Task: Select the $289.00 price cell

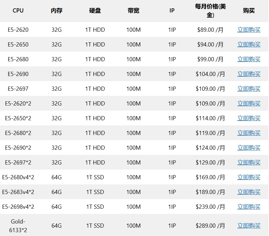Action: pos(211,225)
